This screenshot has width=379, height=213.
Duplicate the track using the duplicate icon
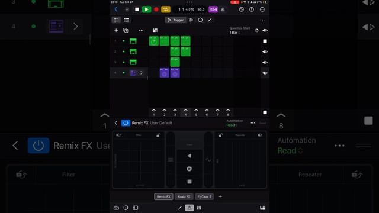pyautogui.click(x=126, y=30)
